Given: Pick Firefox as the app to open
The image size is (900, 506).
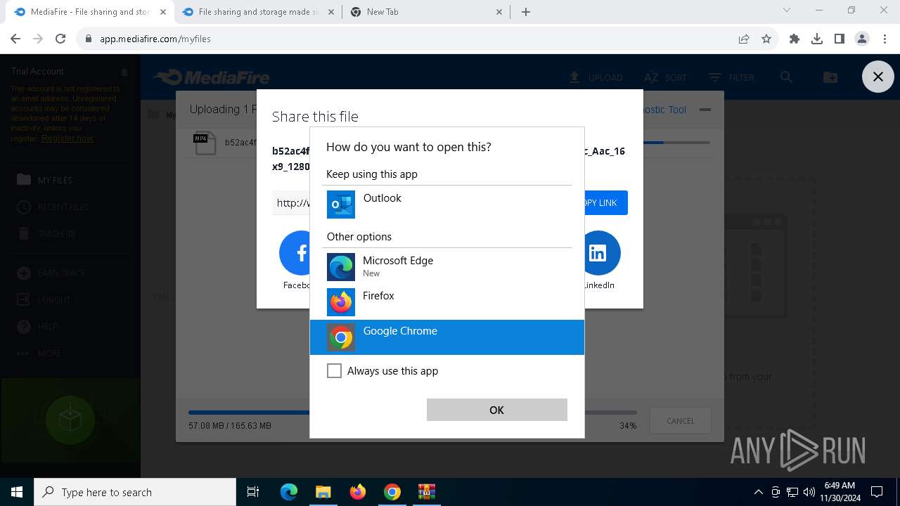Looking at the screenshot, I should pos(446,302).
